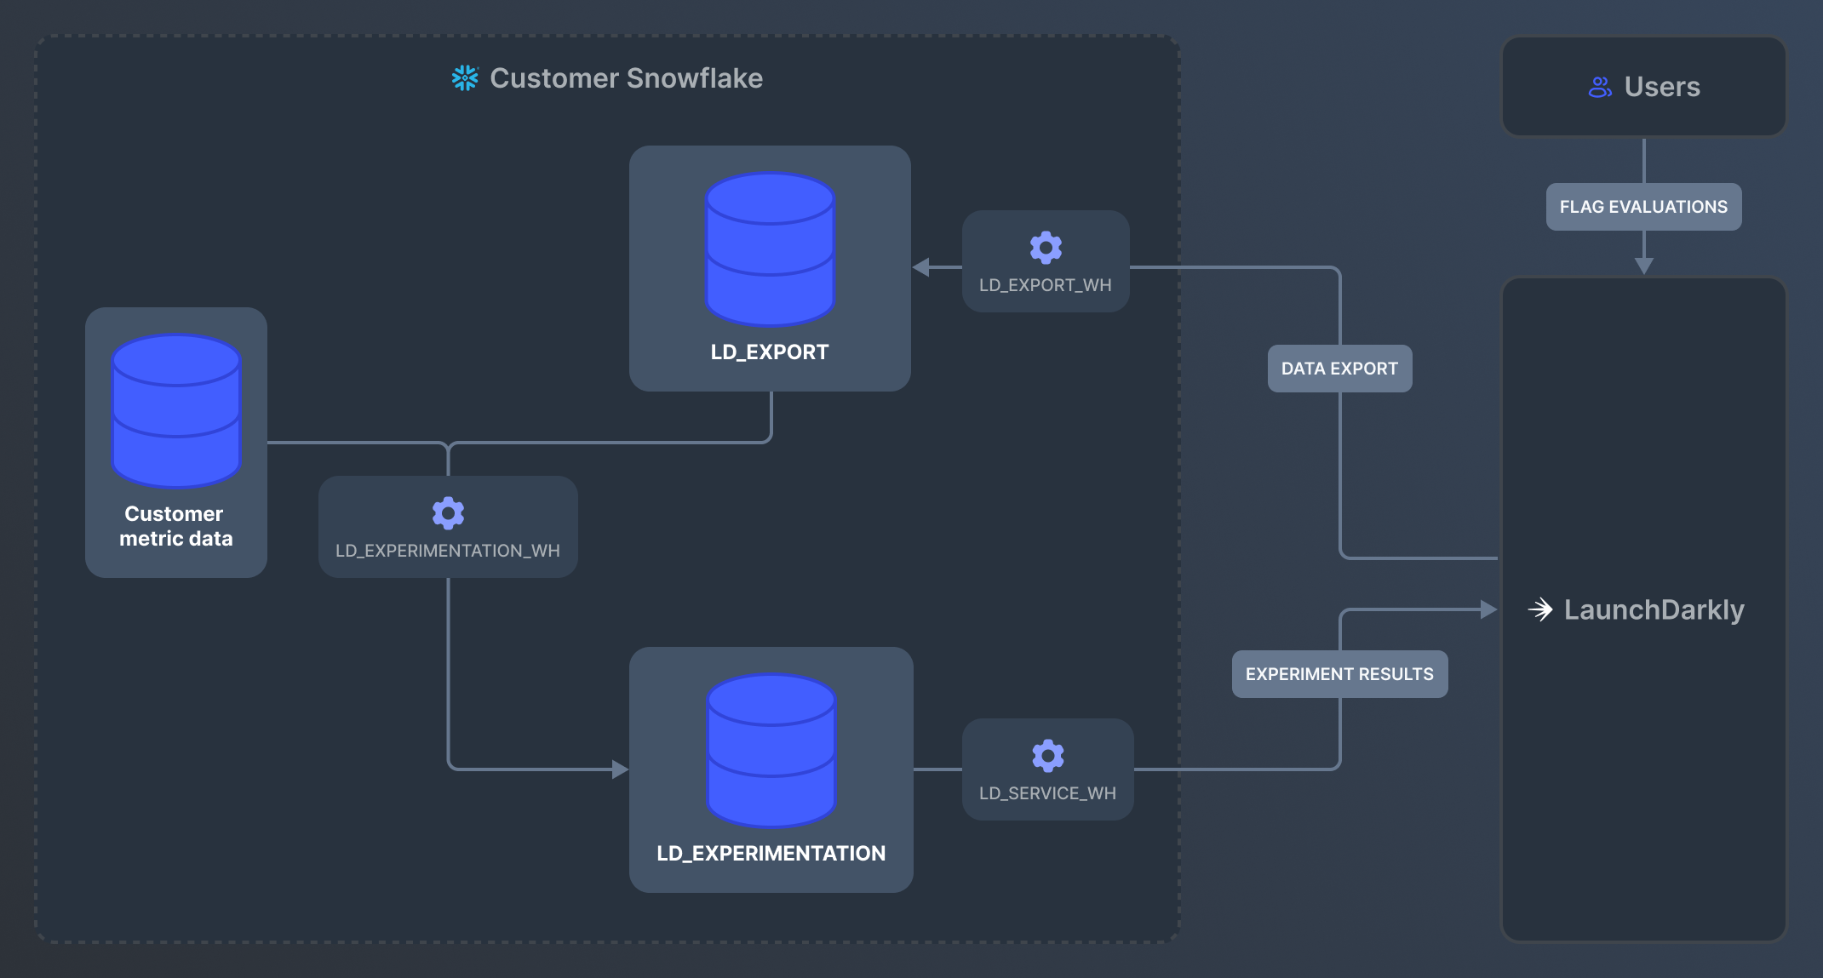Click the EXPERIMENT RESULTS label
The height and width of the screenshot is (978, 1823).
[1339, 673]
